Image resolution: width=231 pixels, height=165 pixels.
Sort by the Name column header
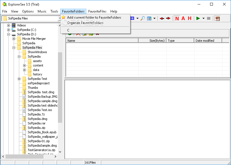102,41
